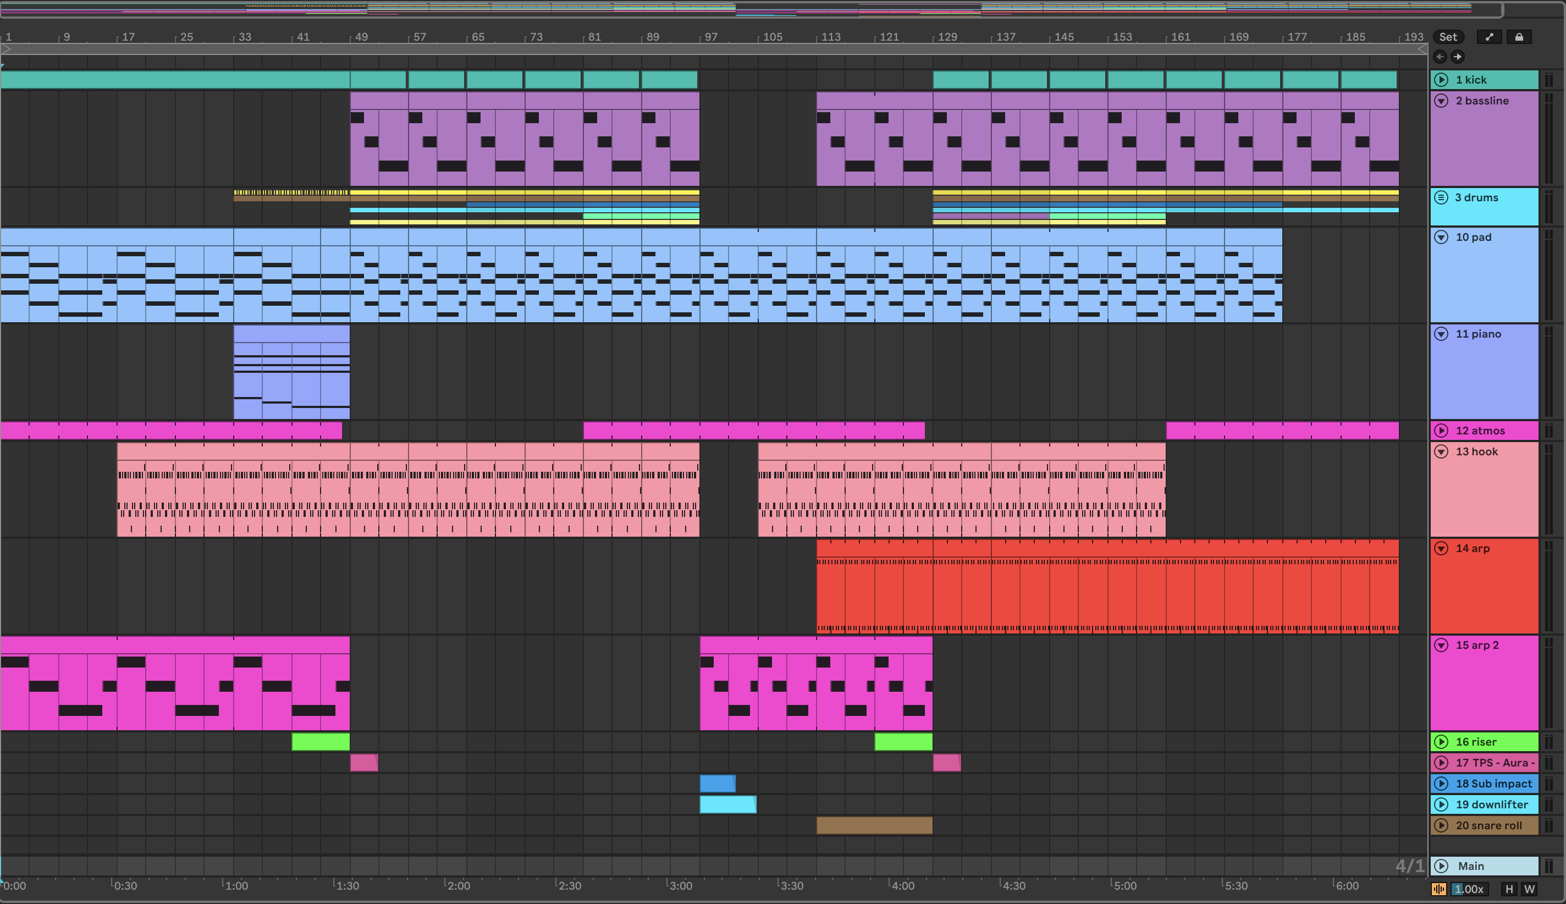Click the 4:30 mark on time ruler
The width and height of the screenshot is (1566, 904).
click(1013, 885)
